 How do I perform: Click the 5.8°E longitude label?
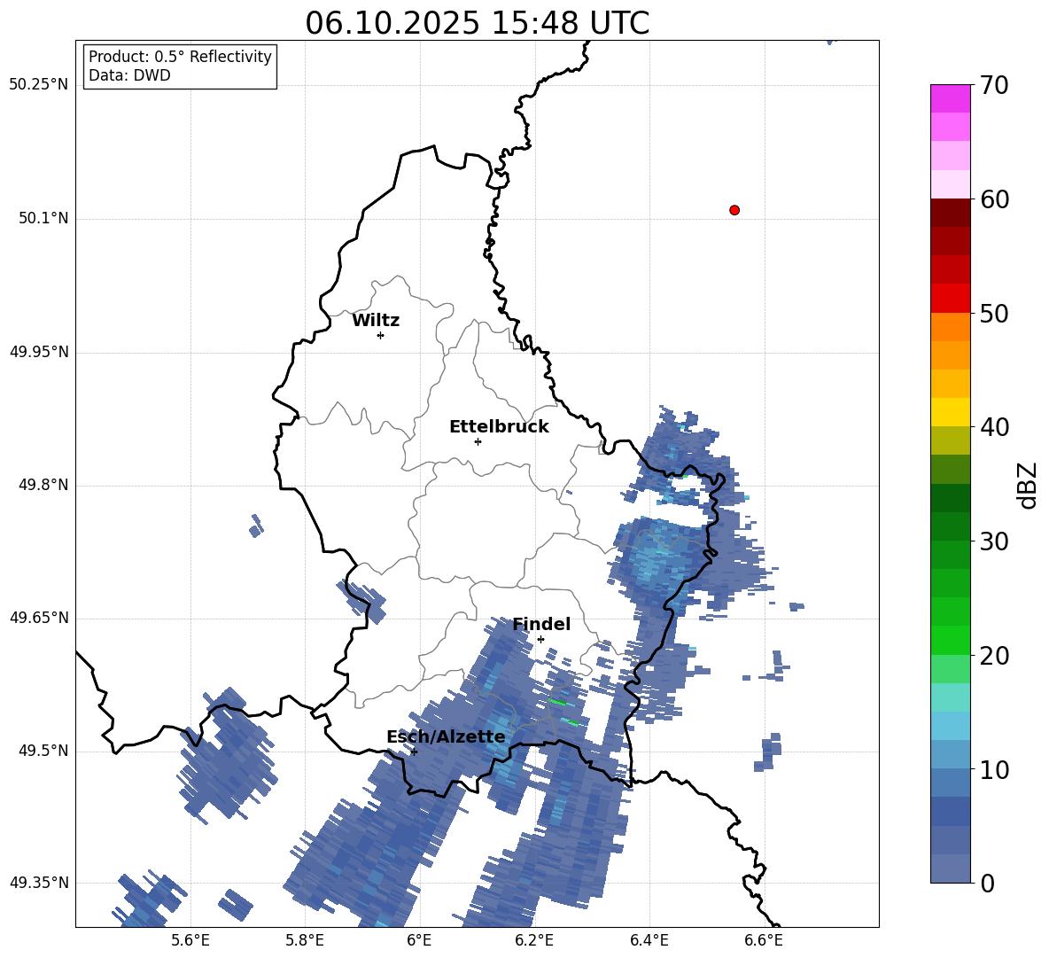[x=305, y=941]
